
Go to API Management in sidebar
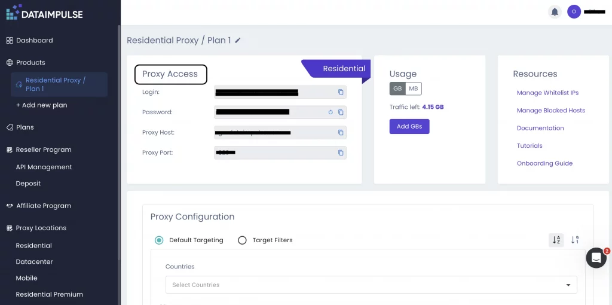44,167
